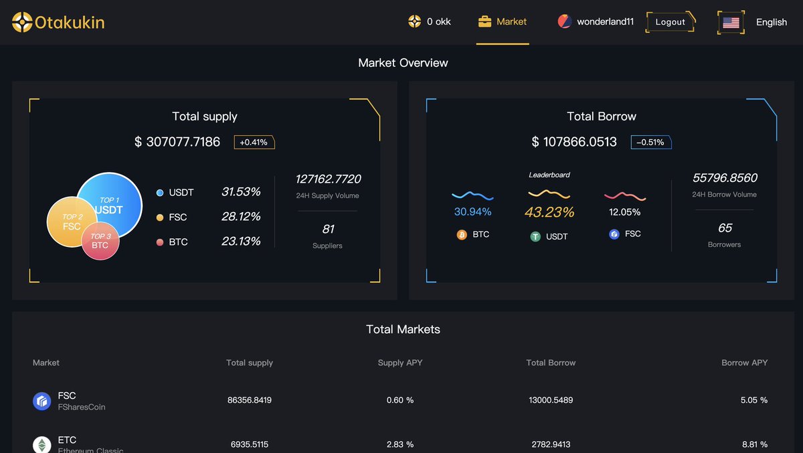The width and height of the screenshot is (803, 453).
Task: Click the Borrow APY column header
Action: (x=745, y=363)
